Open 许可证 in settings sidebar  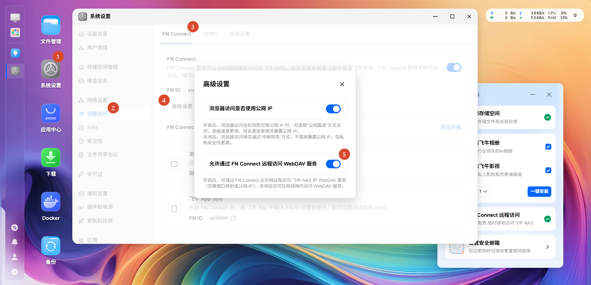[x=113, y=174]
